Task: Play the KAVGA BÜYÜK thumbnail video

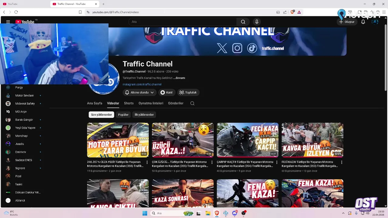Action: pyautogui.click(x=313, y=140)
